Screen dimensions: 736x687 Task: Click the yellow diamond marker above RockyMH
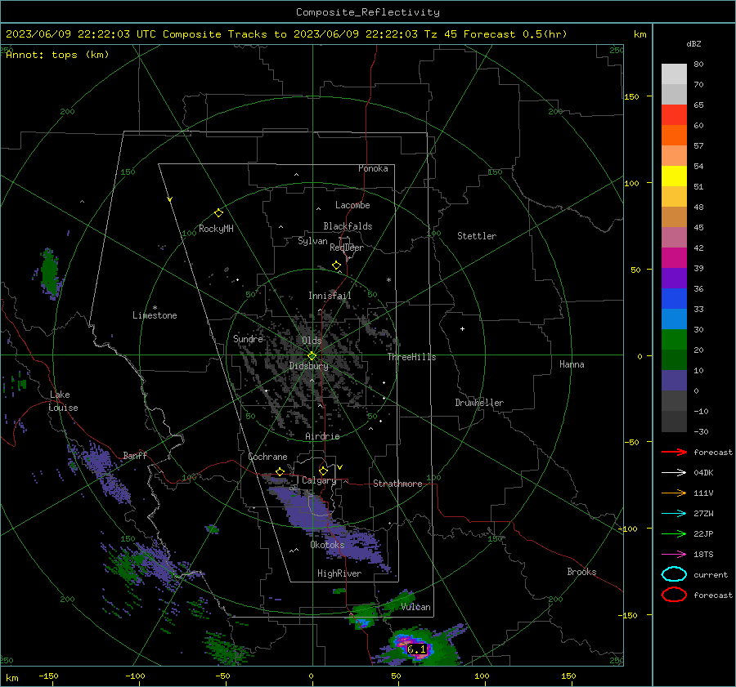coord(218,213)
